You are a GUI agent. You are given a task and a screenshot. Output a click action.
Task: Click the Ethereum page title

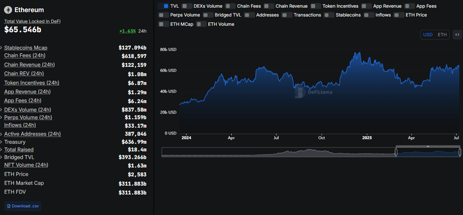(x=29, y=10)
